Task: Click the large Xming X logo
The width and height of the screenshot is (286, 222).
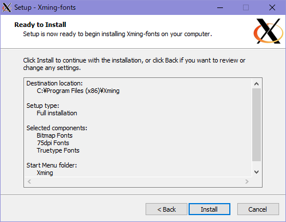Action: 268,31
